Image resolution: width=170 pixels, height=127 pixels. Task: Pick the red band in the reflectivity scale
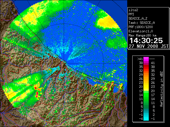tap(146, 67)
